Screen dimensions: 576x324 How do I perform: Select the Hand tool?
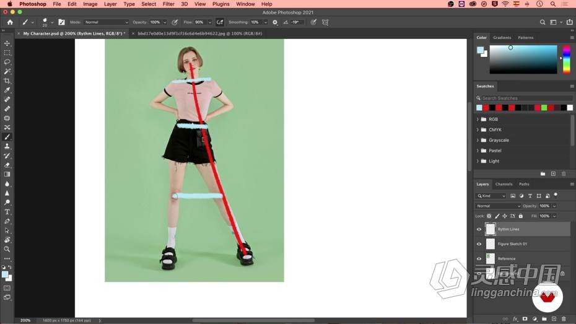[7, 240]
